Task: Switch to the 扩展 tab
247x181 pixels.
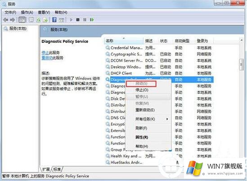Action: tap(46, 169)
